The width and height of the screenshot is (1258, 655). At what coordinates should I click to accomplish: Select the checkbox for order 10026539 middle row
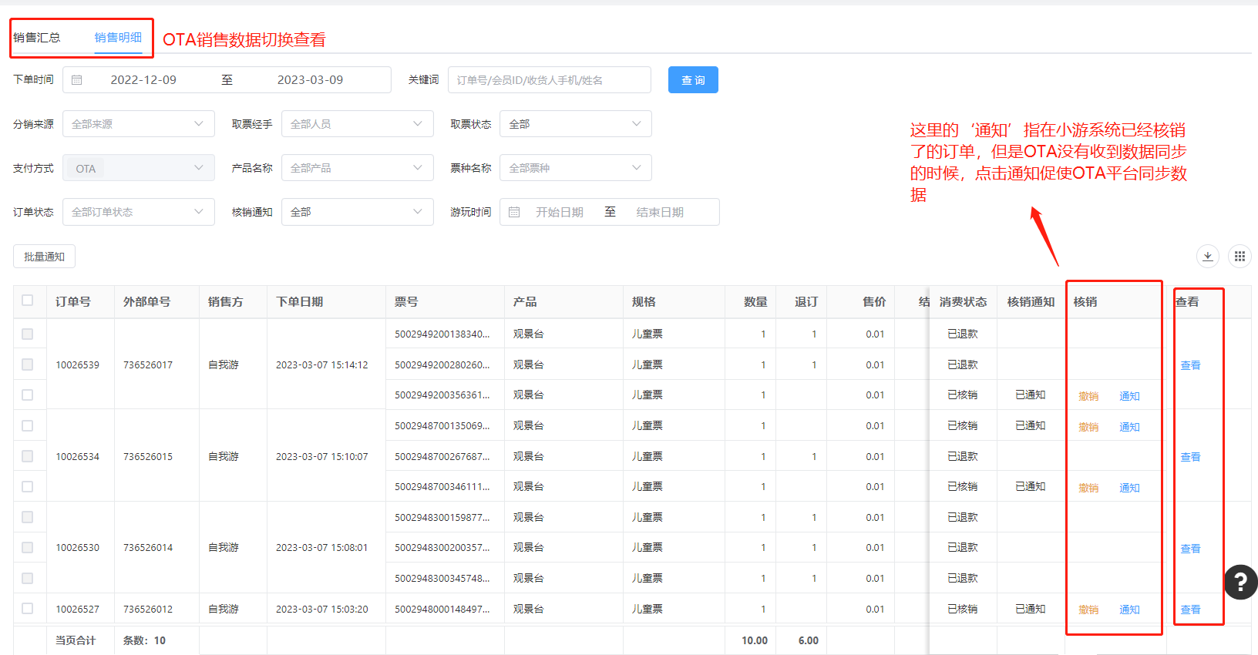coord(28,364)
